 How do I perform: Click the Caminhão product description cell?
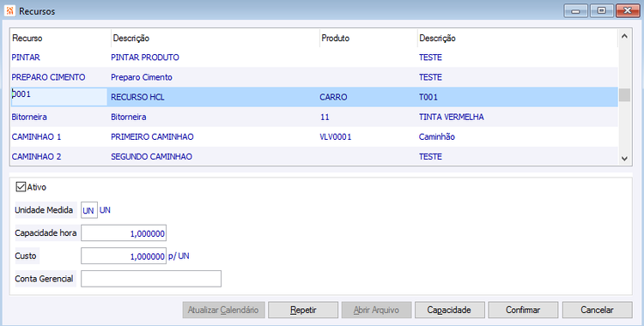436,136
